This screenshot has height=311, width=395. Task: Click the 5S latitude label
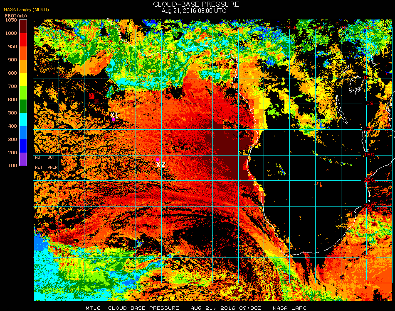[370, 104]
